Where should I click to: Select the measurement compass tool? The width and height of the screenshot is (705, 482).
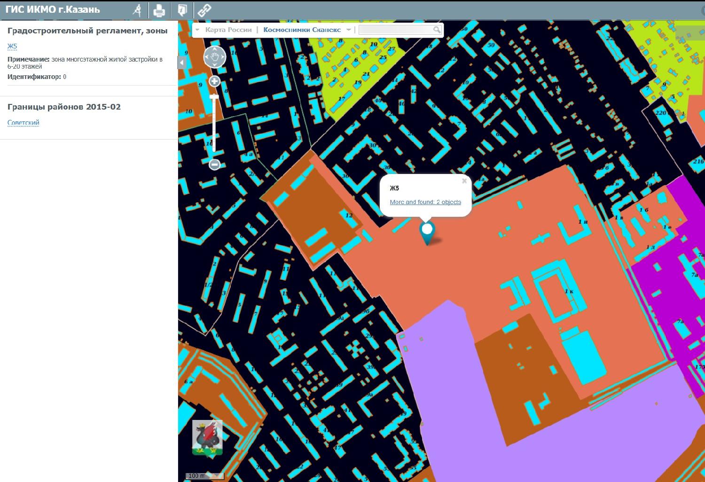pyautogui.click(x=137, y=10)
